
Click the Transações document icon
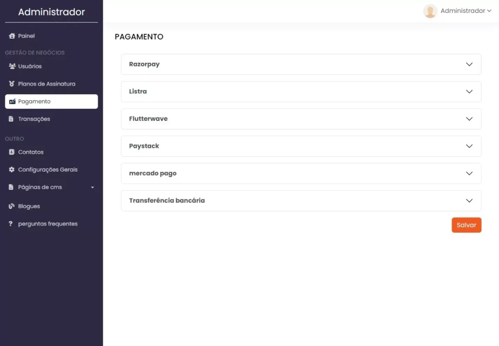click(11, 119)
